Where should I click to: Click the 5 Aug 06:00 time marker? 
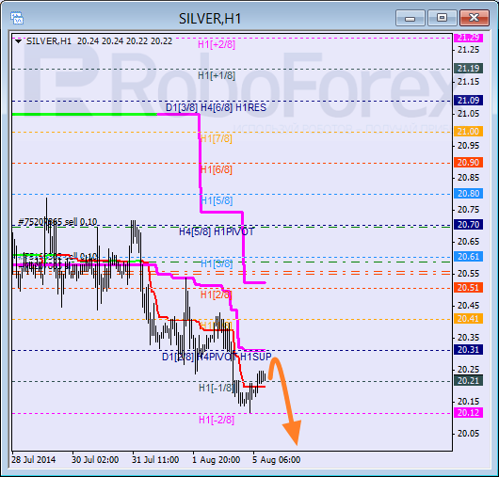click(277, 460)
